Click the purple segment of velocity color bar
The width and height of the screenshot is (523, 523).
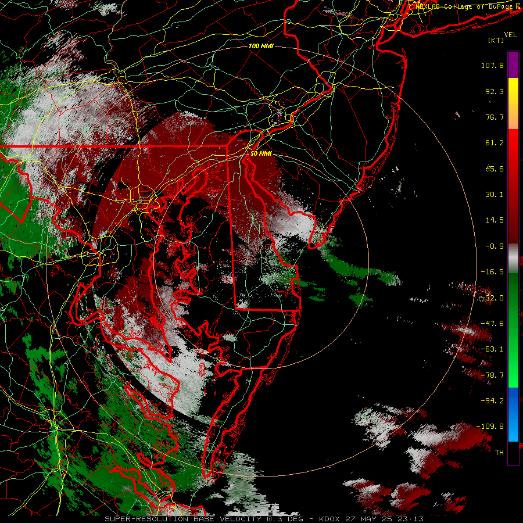pos(513,65)
